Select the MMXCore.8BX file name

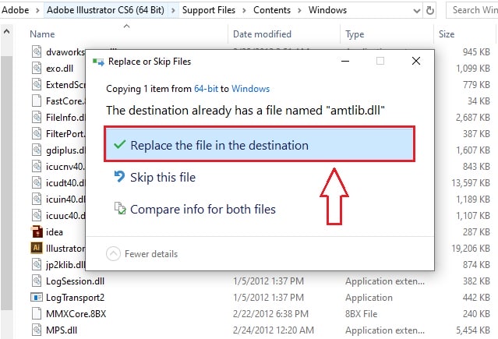(76, 314)
